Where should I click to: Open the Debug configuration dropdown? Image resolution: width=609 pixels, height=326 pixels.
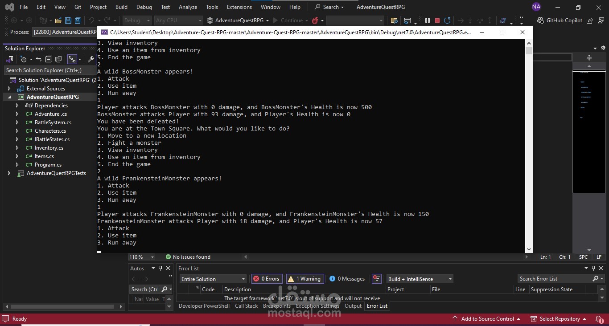click(x=137, y=20)
